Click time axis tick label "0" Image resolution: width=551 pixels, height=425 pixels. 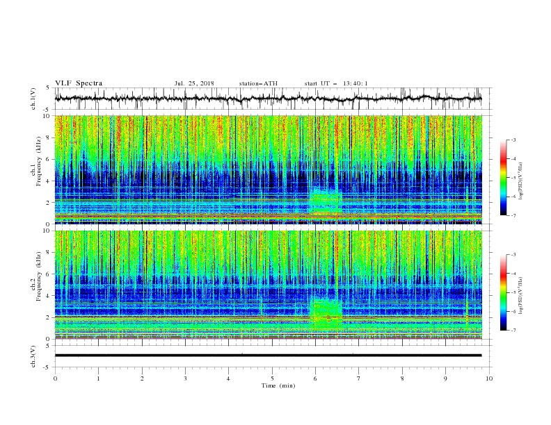tap(55, 378)
